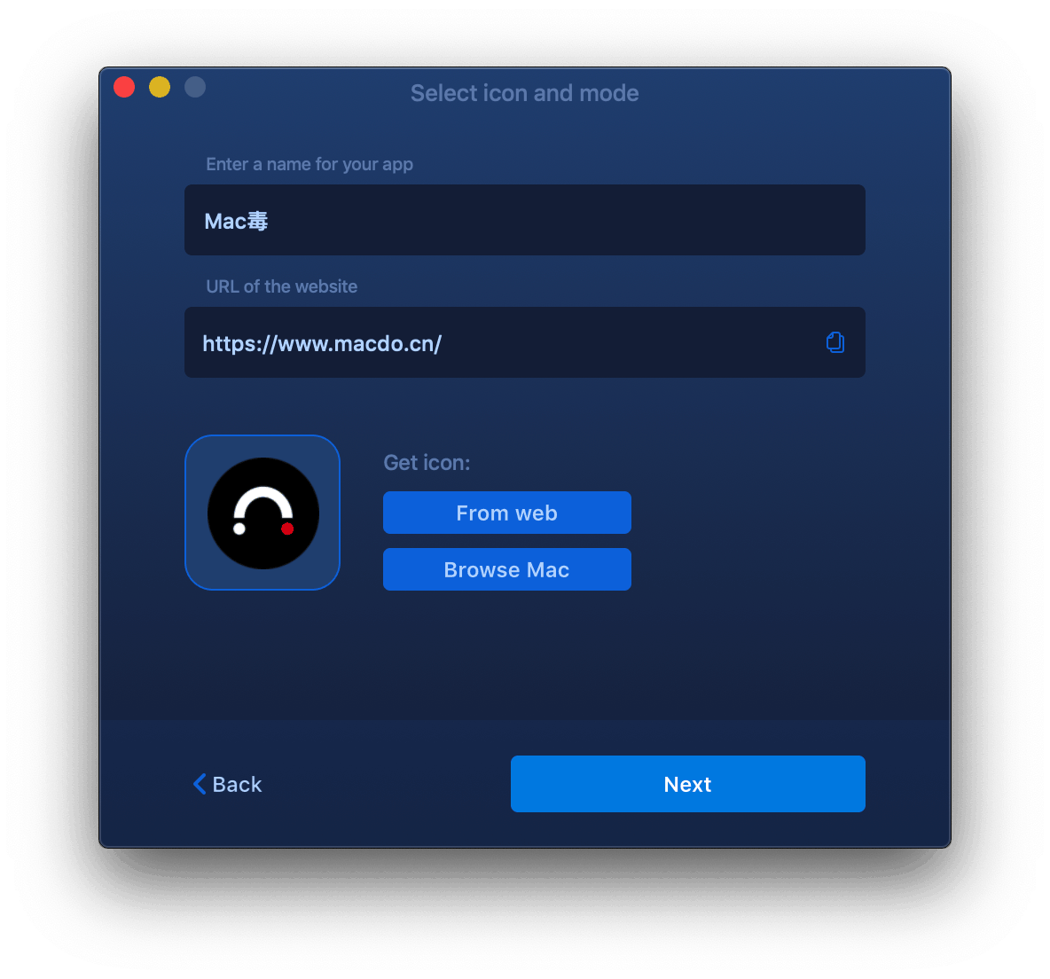This screenshot has width=1050, height=979.
Task: Place cursor after the 'Mac毒' name text
Action: [270, 221]
